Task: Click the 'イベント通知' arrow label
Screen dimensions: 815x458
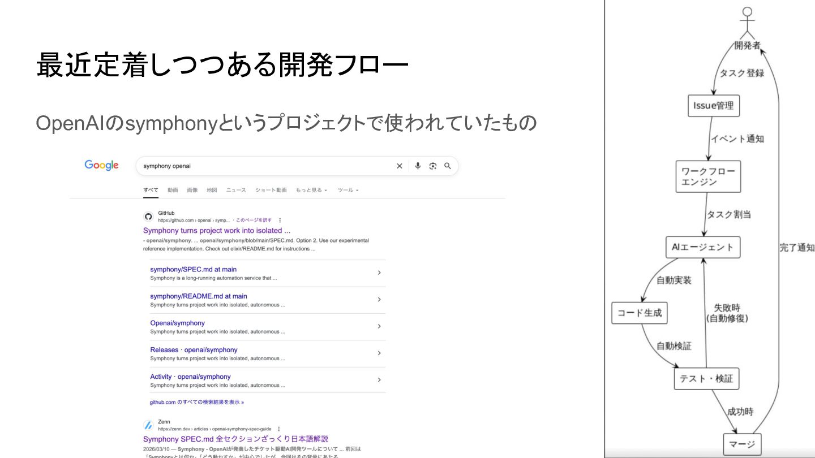Action: [737, 139]
